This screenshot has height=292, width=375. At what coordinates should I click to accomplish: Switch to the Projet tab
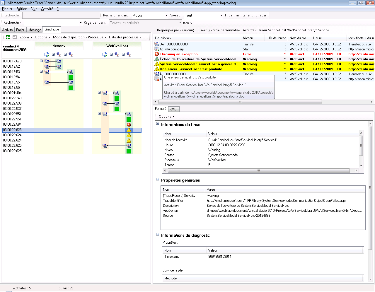pos(20,30)
